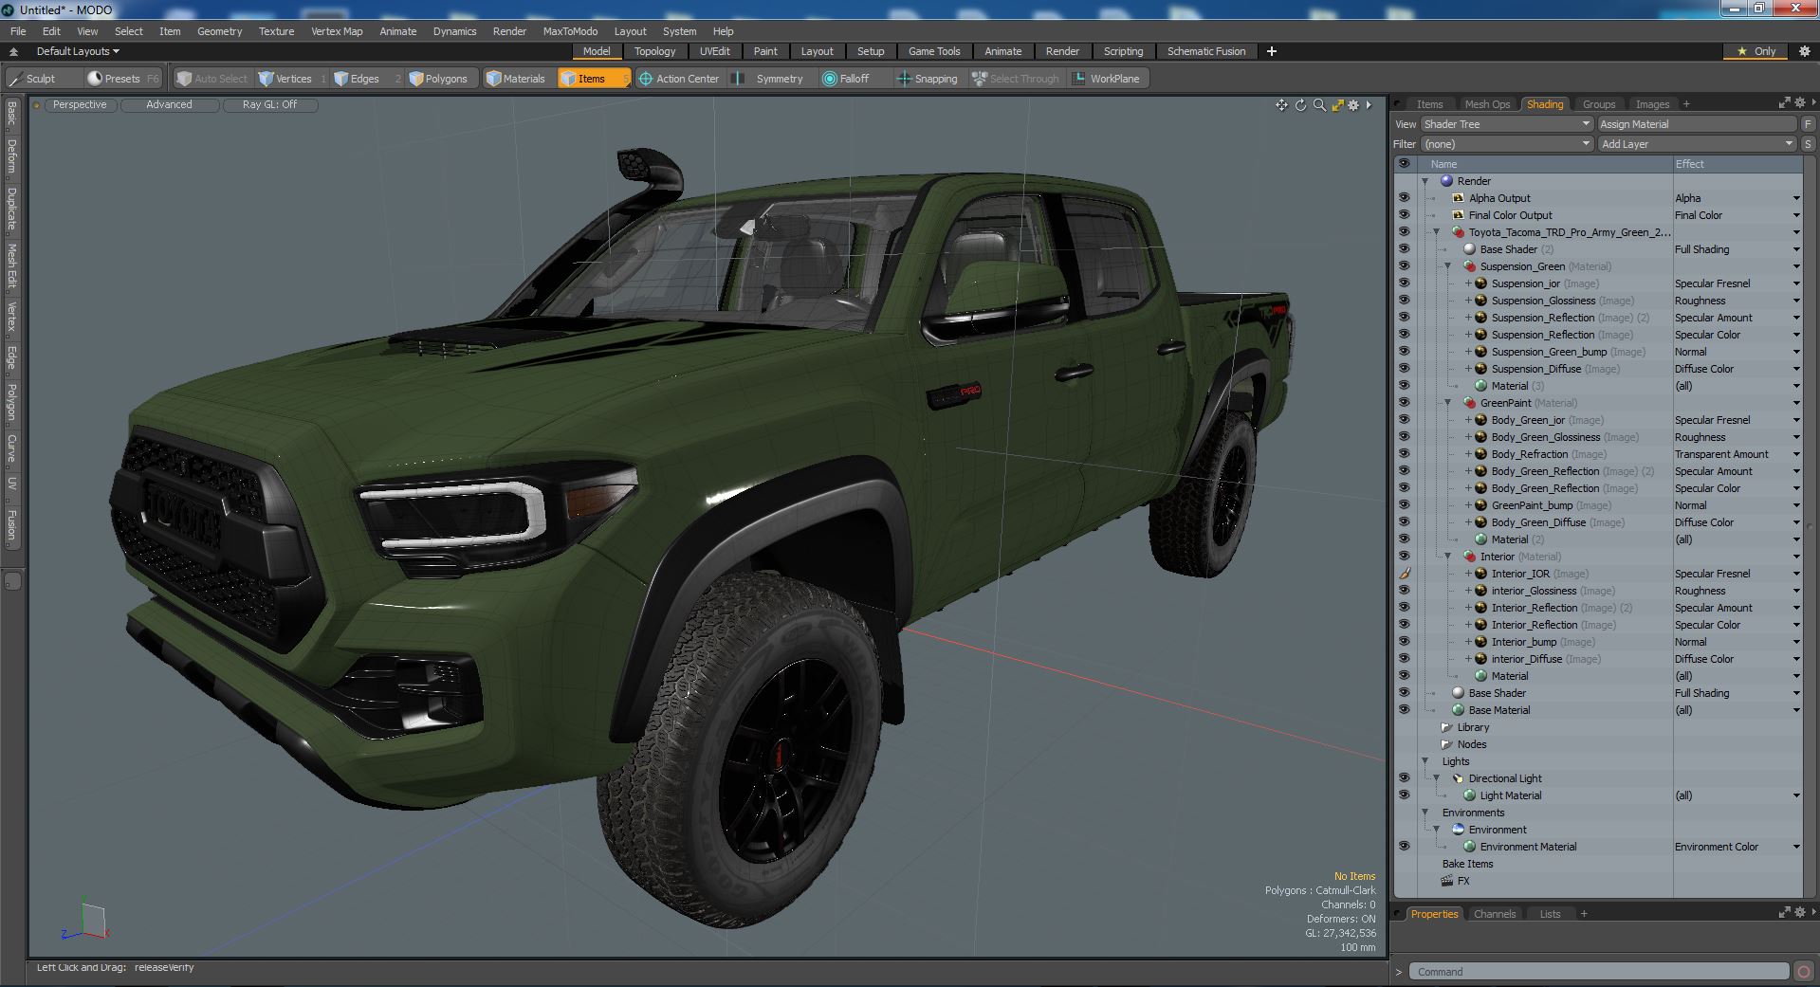
Task: Open the viewport settings gear
Action: [1353, 105]
